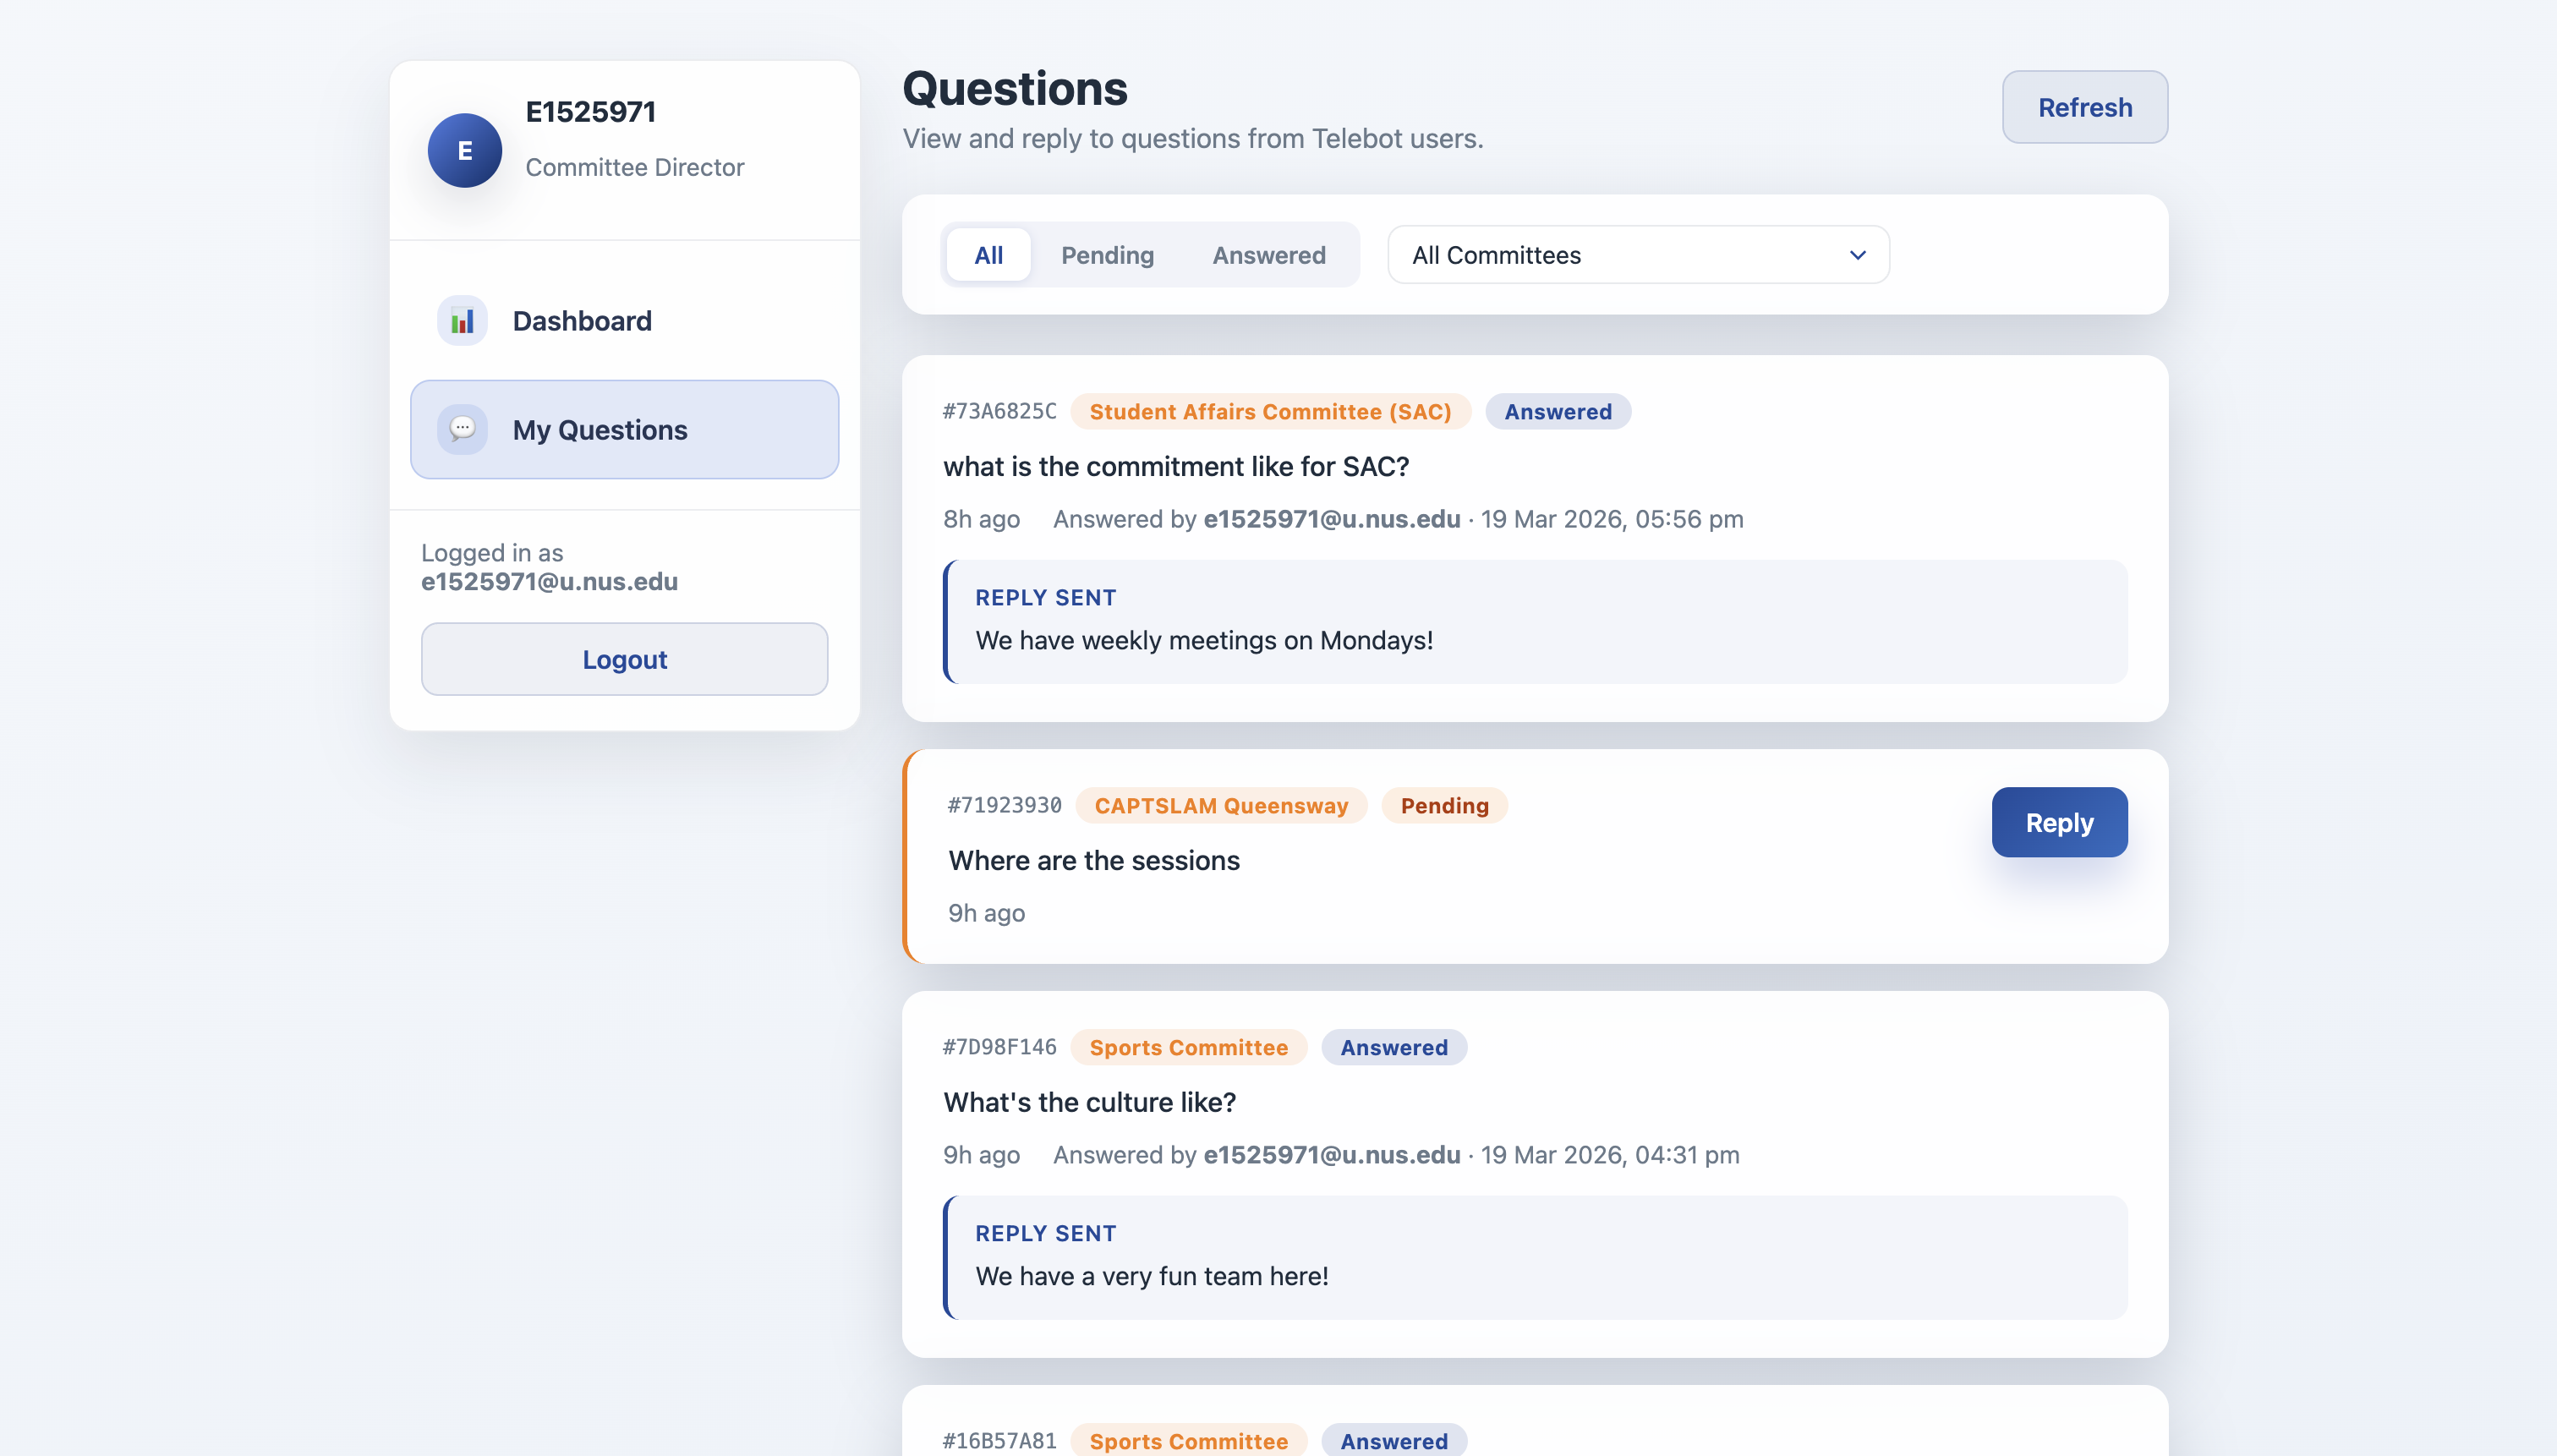
Task: Click the round E avatar icon
Action: [465, 150]
